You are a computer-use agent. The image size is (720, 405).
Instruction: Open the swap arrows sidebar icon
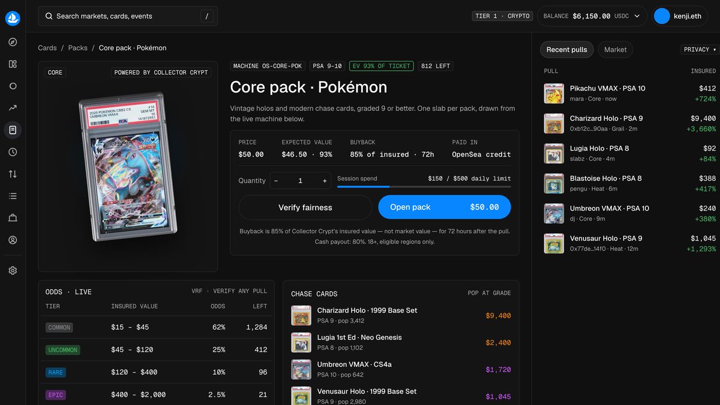pos(13,174)
